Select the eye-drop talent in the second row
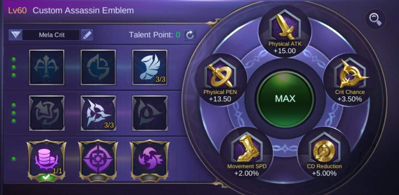The image size is (399, 195). [x=150, y=113]
